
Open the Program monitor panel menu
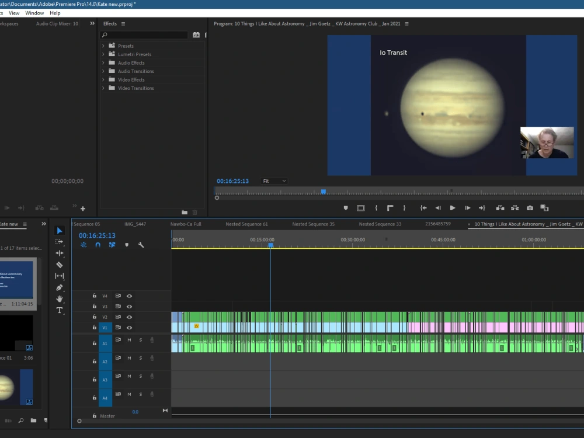tap(406, 24)
